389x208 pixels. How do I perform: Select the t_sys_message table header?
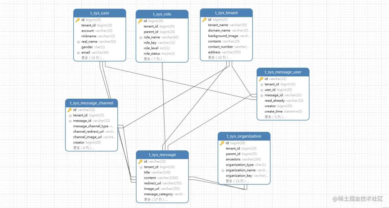click(x=163, y=155)
